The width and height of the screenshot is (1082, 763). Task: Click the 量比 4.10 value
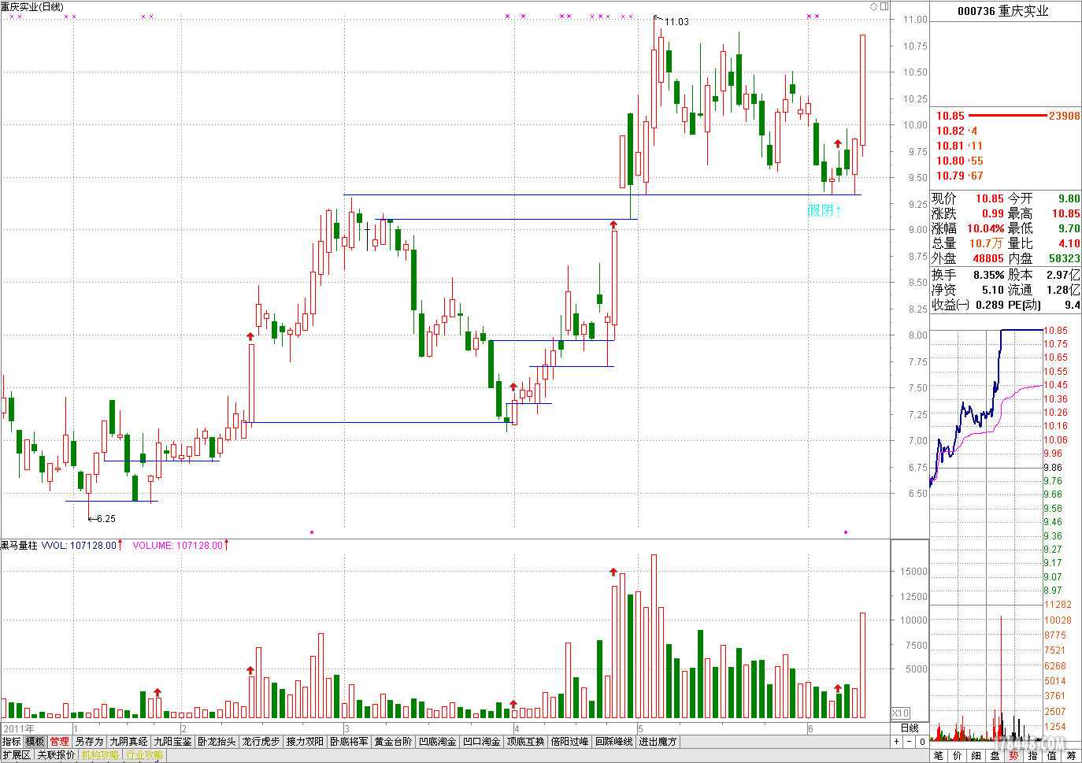click(1044, 243)
